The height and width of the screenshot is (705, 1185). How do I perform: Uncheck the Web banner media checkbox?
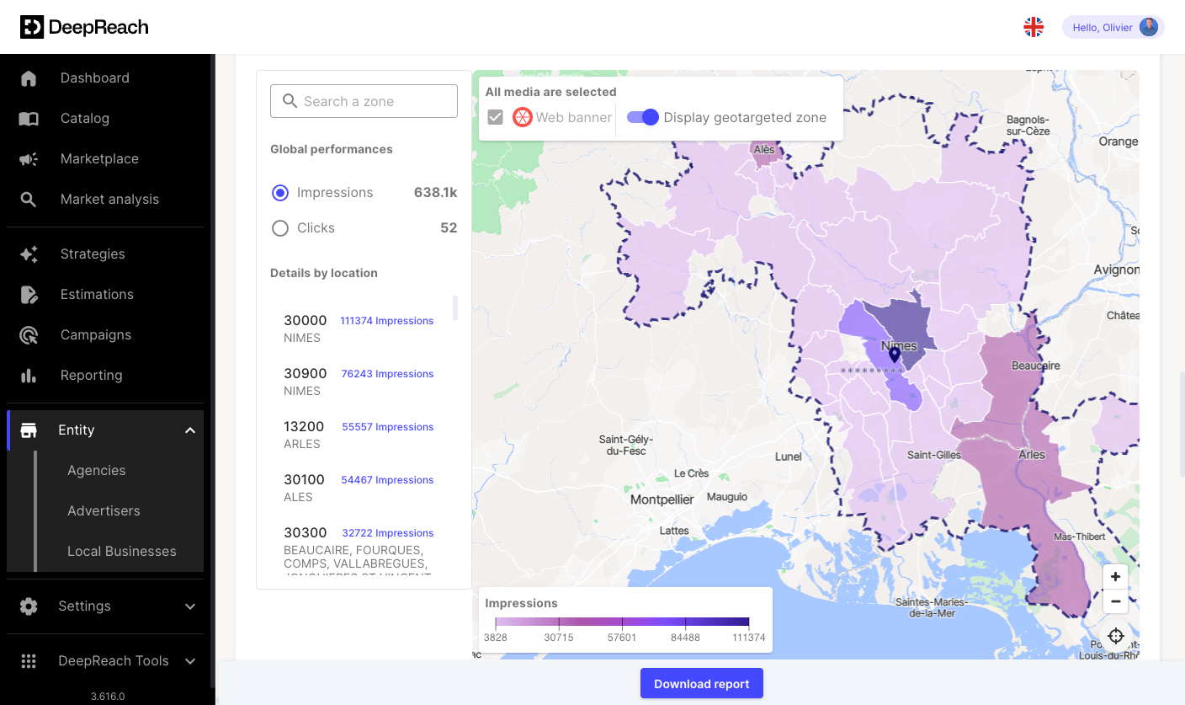(495, 117)
